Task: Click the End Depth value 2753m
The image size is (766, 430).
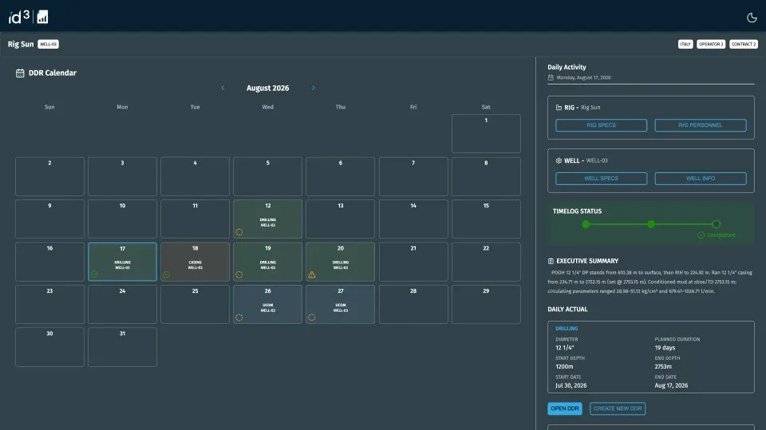Action: (663, 366)
